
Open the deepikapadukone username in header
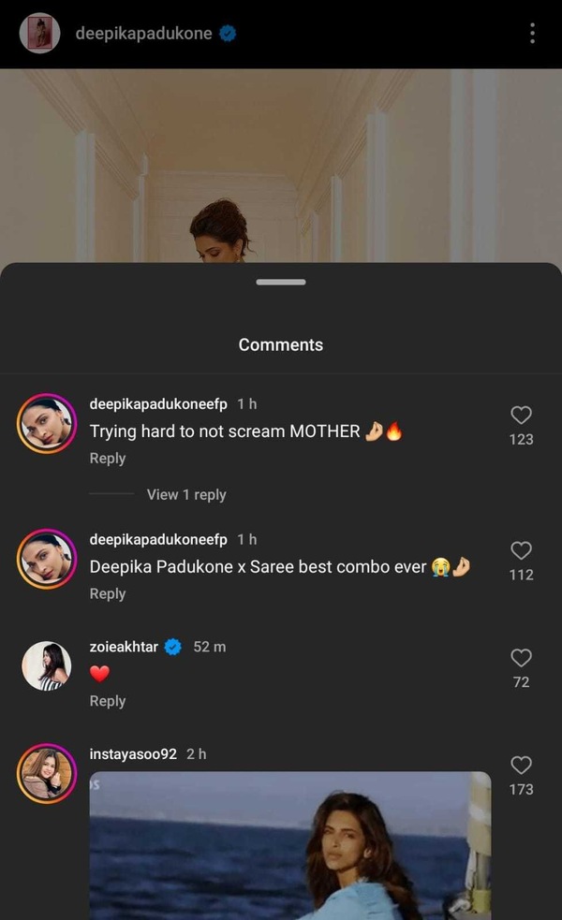143,35
